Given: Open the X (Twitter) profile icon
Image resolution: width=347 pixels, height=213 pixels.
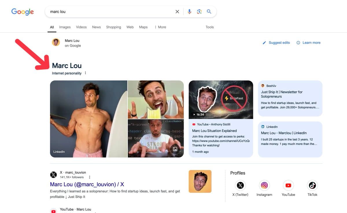Looking at the screenshot, I should click(x=240, y=186).
